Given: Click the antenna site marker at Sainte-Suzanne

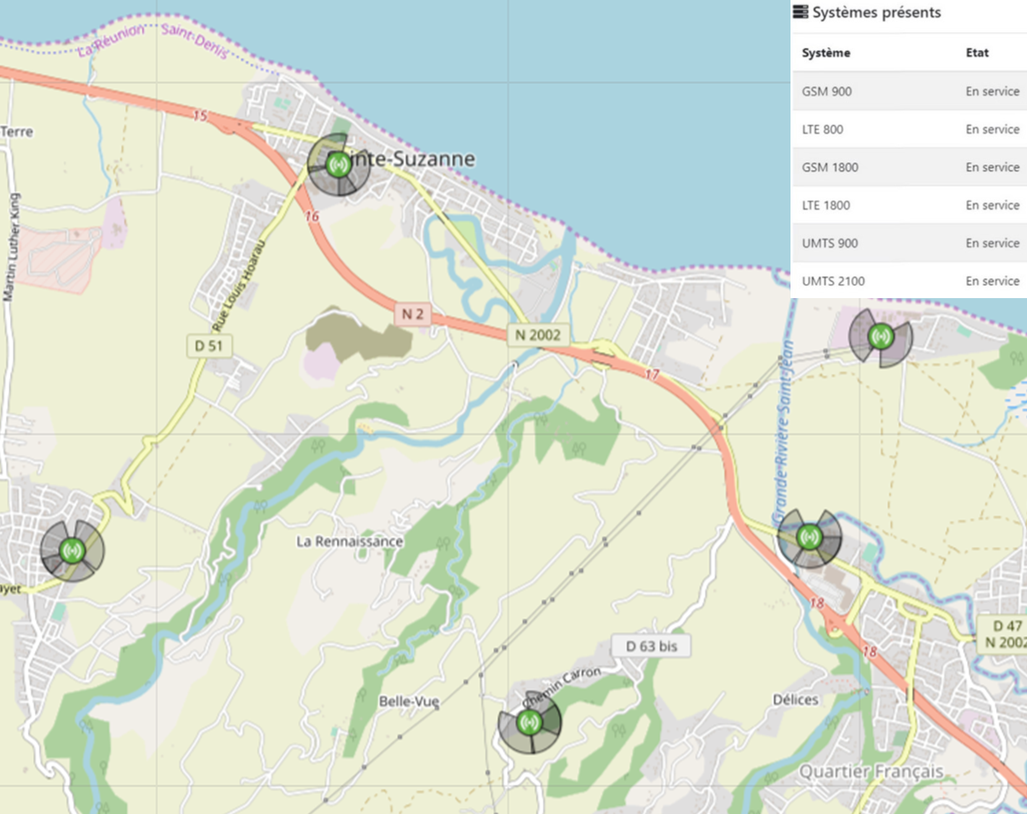Looking at the screenshot, I should click(338, 164).
